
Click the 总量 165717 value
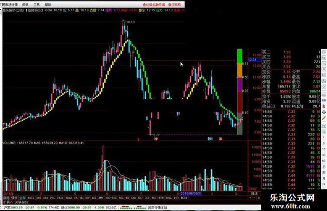tap(284, 87)
